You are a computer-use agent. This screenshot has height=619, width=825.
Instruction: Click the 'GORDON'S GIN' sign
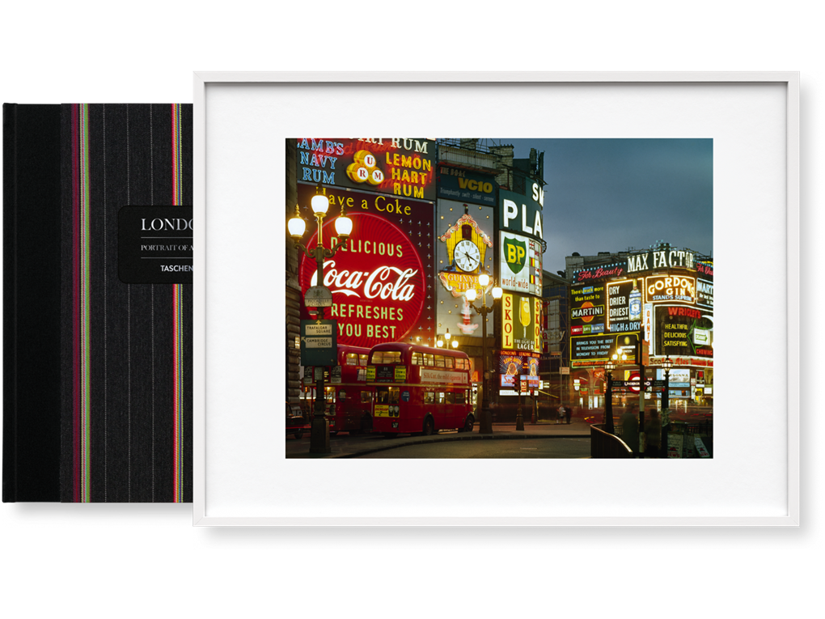click(x=670, y=289)
